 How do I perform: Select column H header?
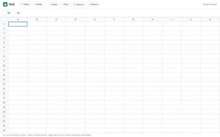pos(152,20)
